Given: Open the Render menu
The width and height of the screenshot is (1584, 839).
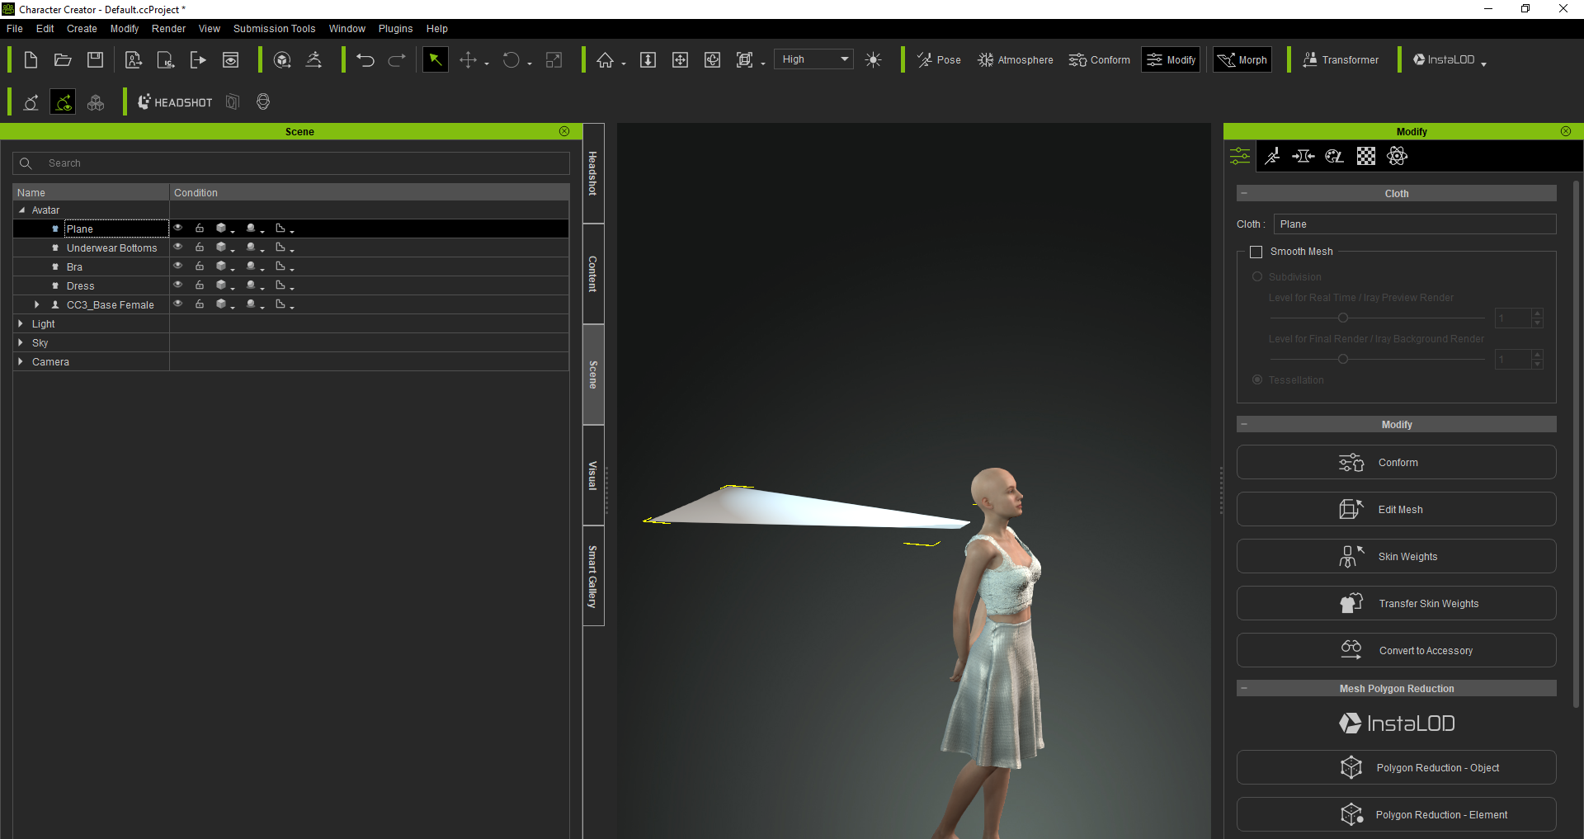Looking at the screenshot, I should pyautogui.click(x=168, y=29).
